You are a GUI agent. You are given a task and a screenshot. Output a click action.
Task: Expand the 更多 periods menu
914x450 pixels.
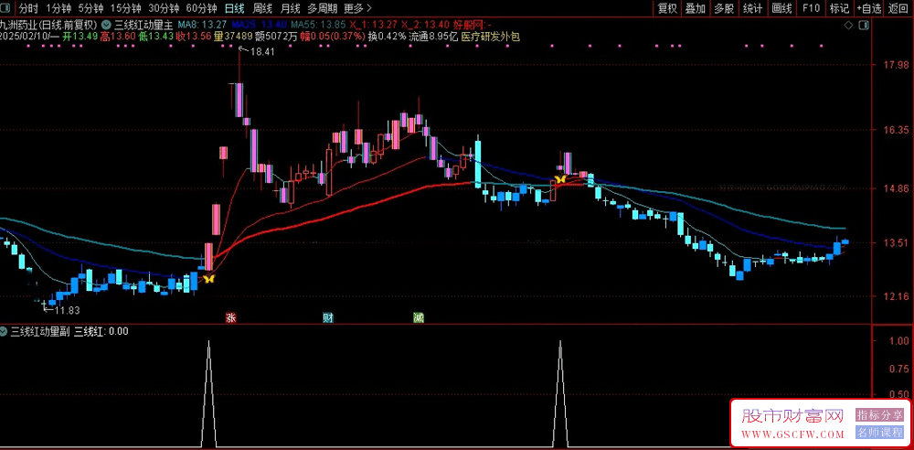pyautogui.click(x=358, y=8)
